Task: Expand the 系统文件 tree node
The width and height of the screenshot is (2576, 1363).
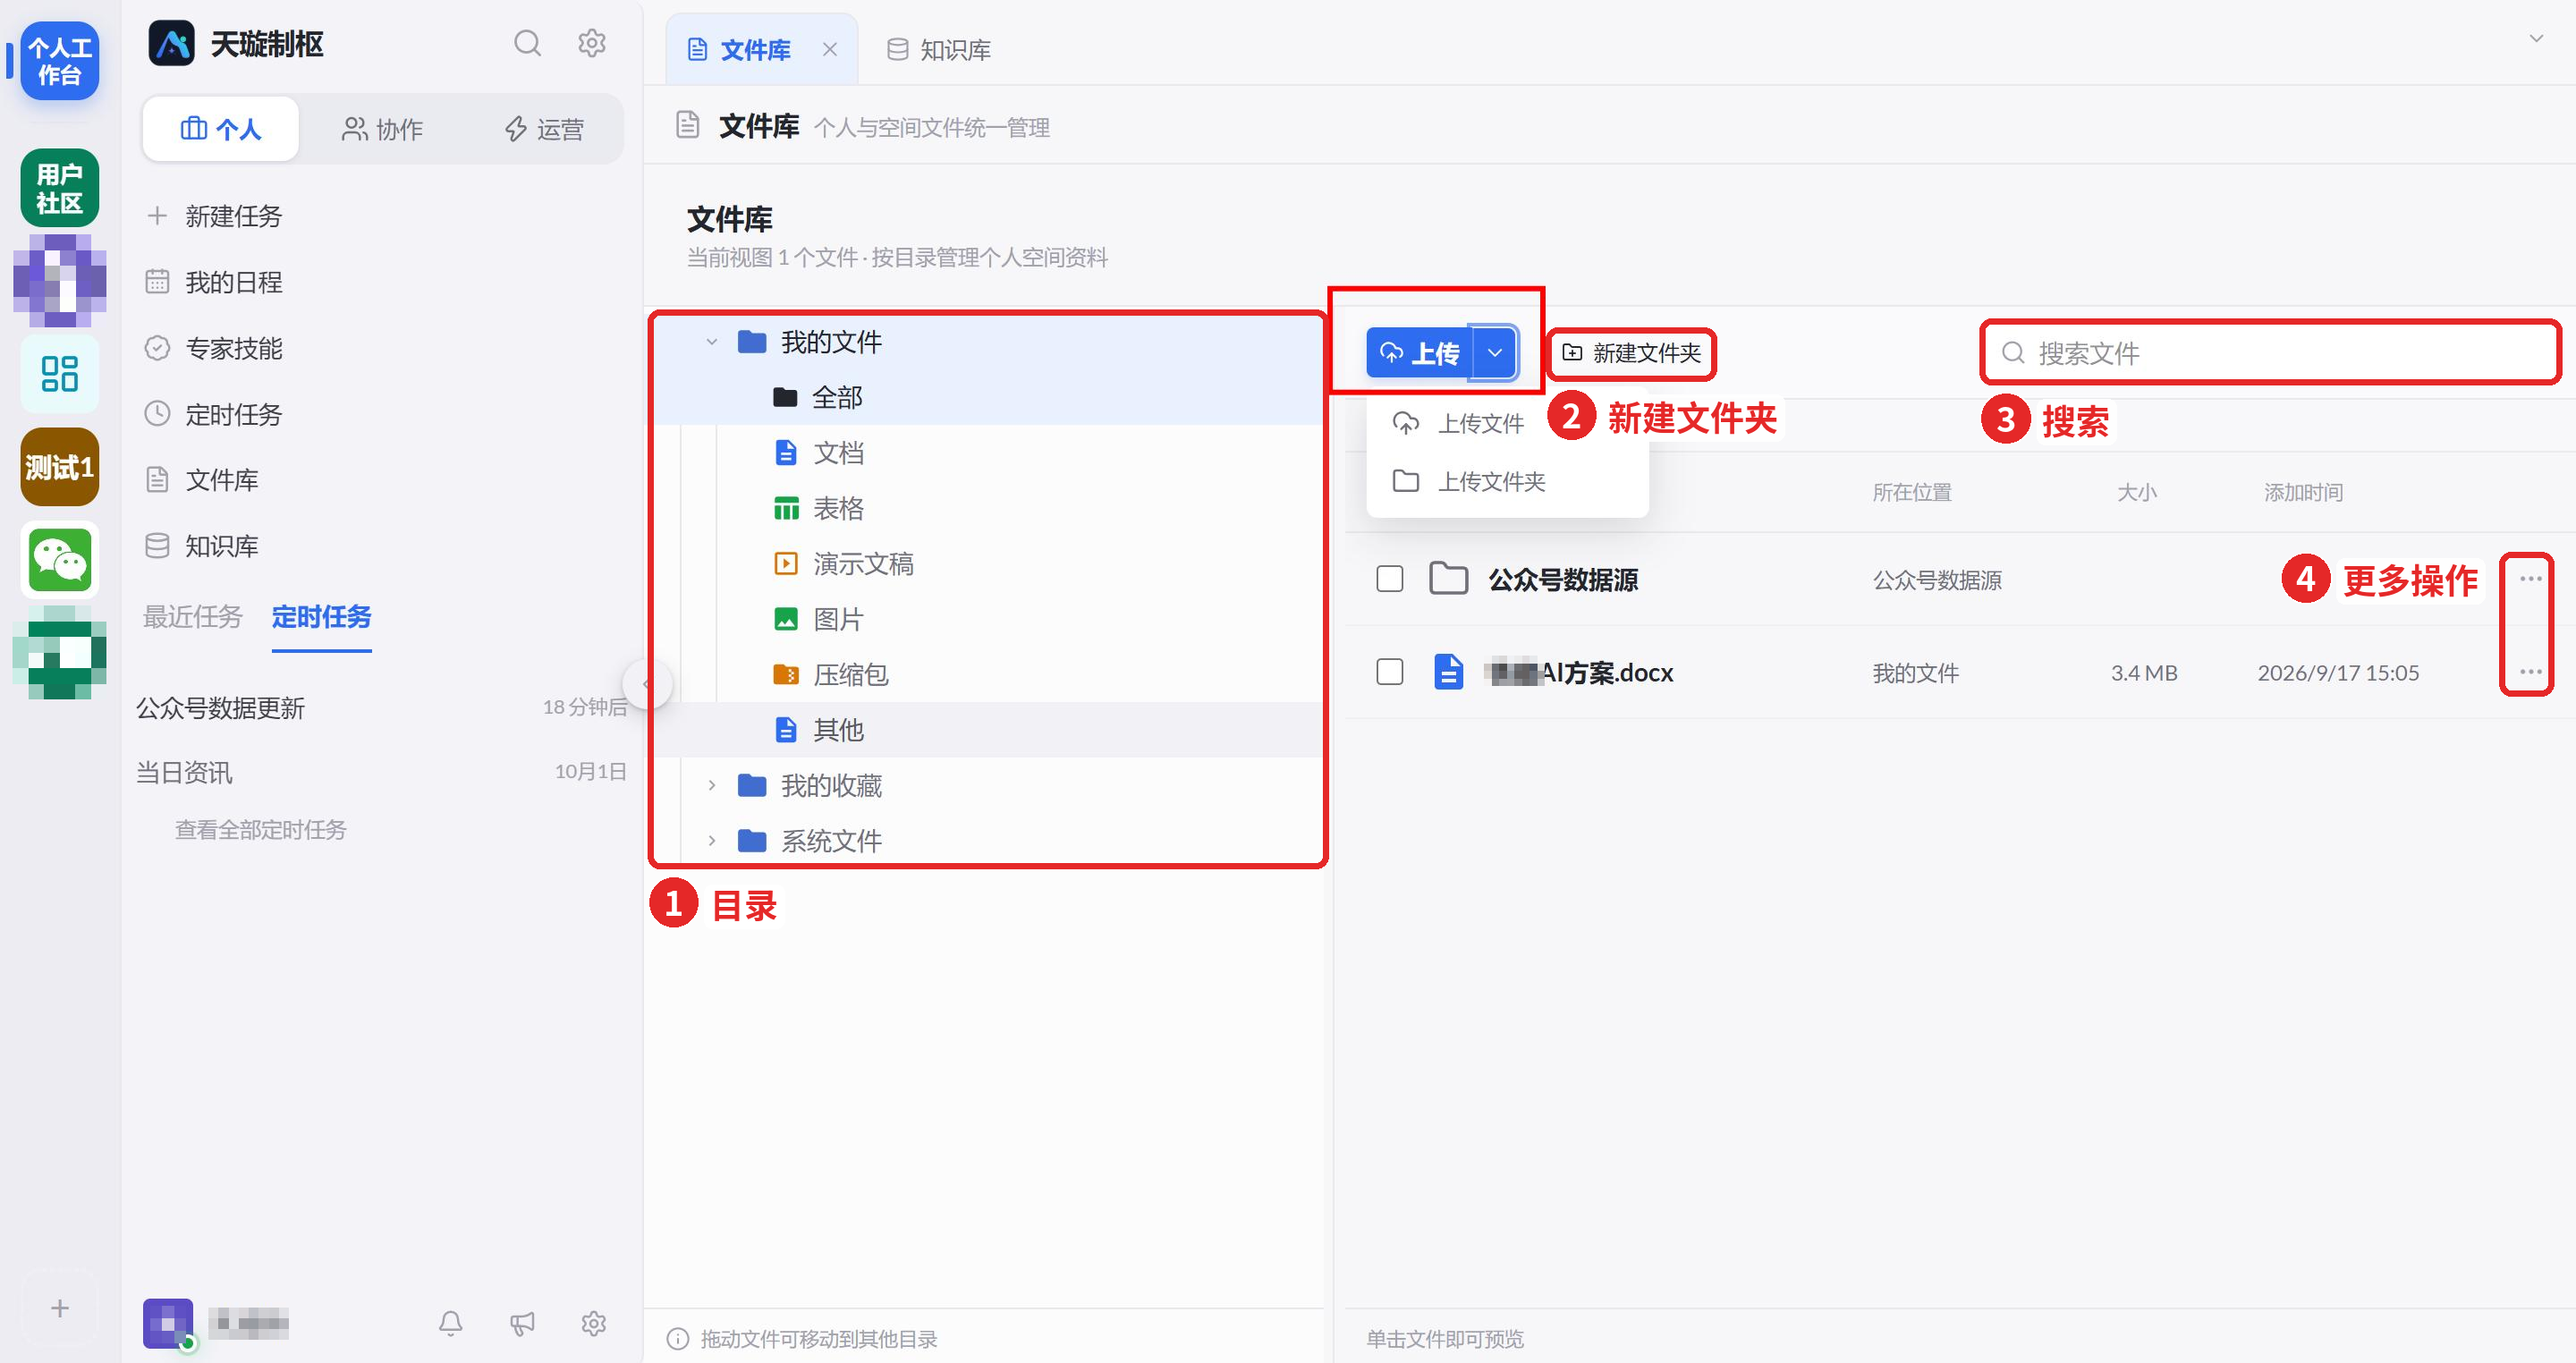Action: click(x=712, y=841)
